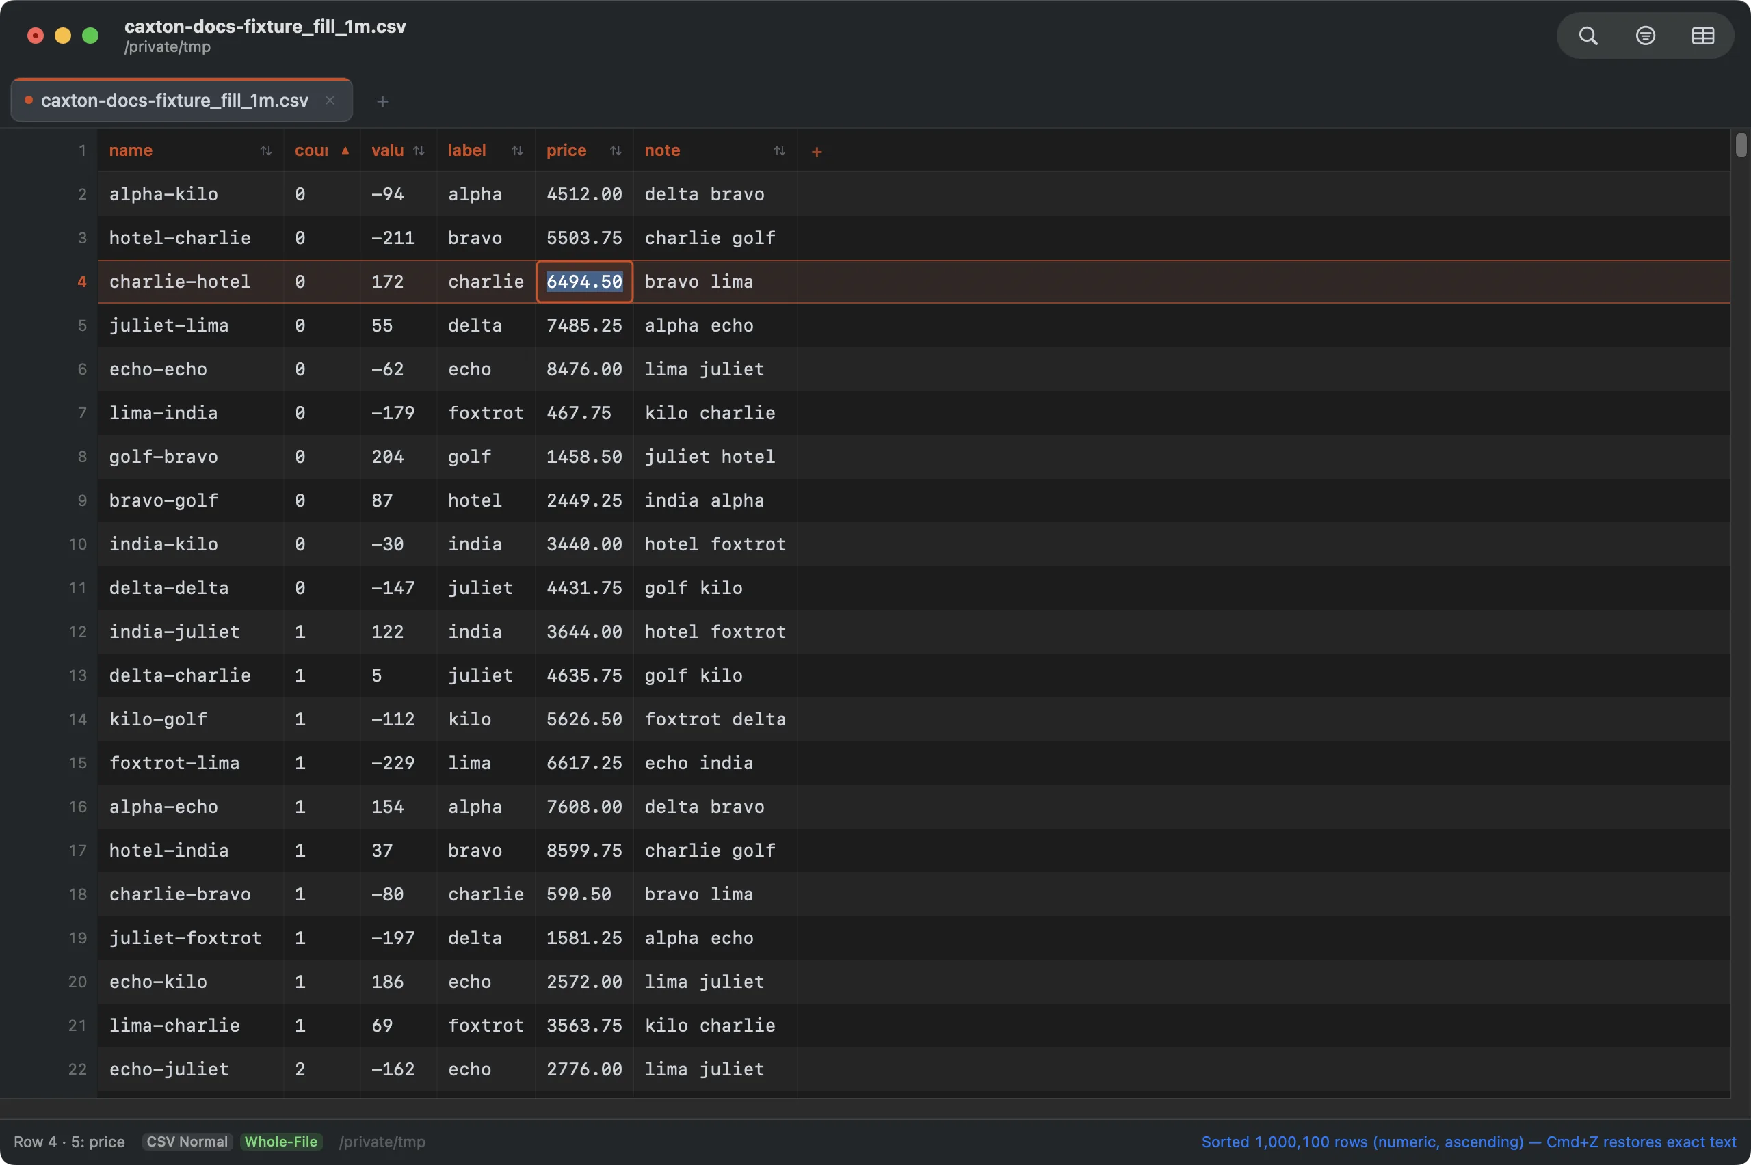Select the highlighted 6494.50 price cell
This screenshot has width=1751, height=1165.
pos(584,282)
